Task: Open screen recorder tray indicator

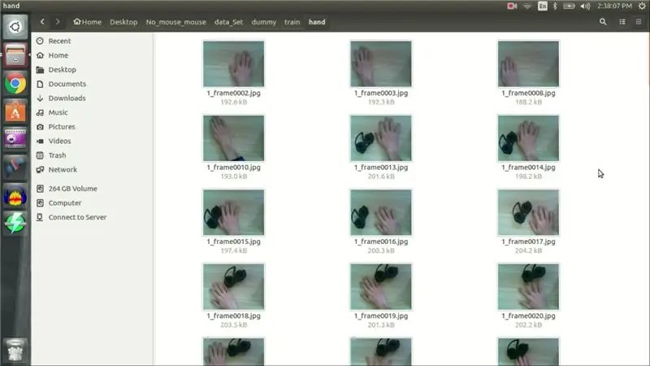Action: click(x=512, y=6)
